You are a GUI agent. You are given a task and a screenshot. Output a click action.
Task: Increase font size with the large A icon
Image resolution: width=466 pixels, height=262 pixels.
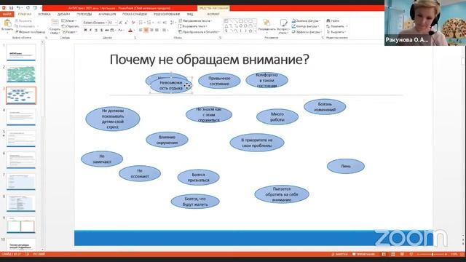121,23
